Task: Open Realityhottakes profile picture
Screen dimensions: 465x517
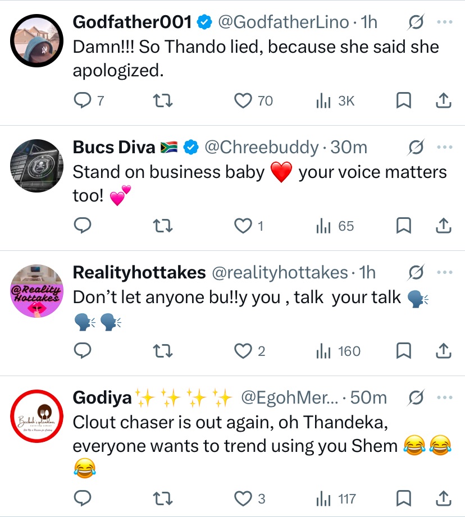Action: (x=36, y=291)
